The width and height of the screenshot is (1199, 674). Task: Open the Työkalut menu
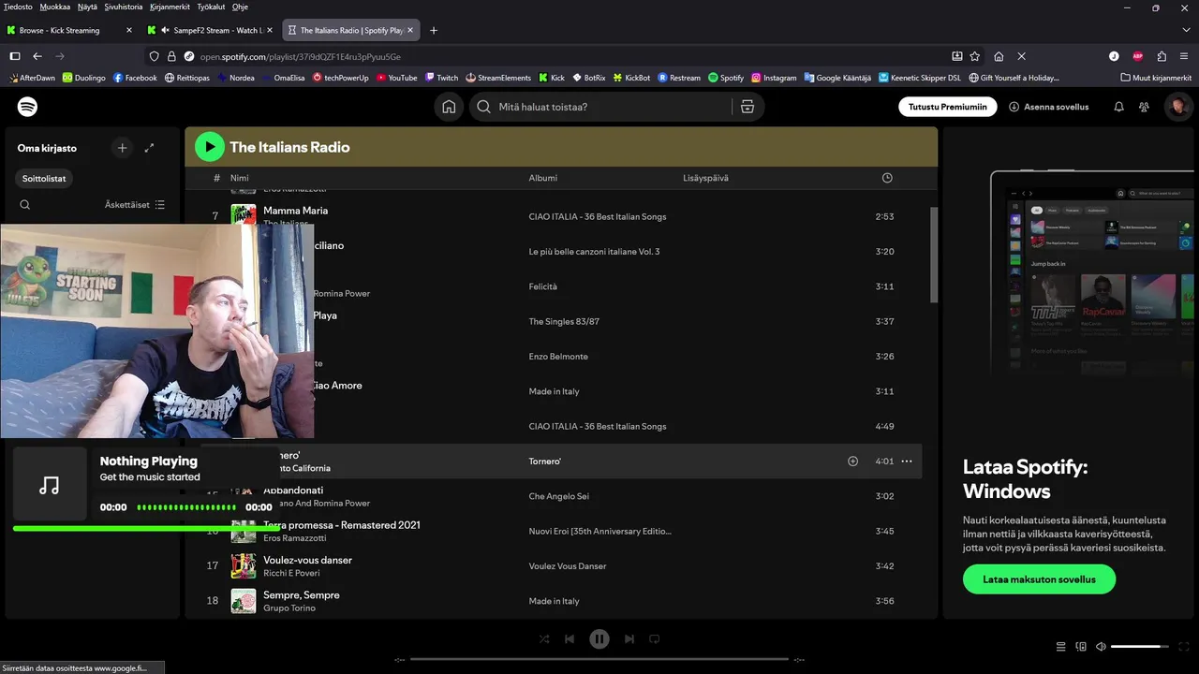[x=211, y=7]
